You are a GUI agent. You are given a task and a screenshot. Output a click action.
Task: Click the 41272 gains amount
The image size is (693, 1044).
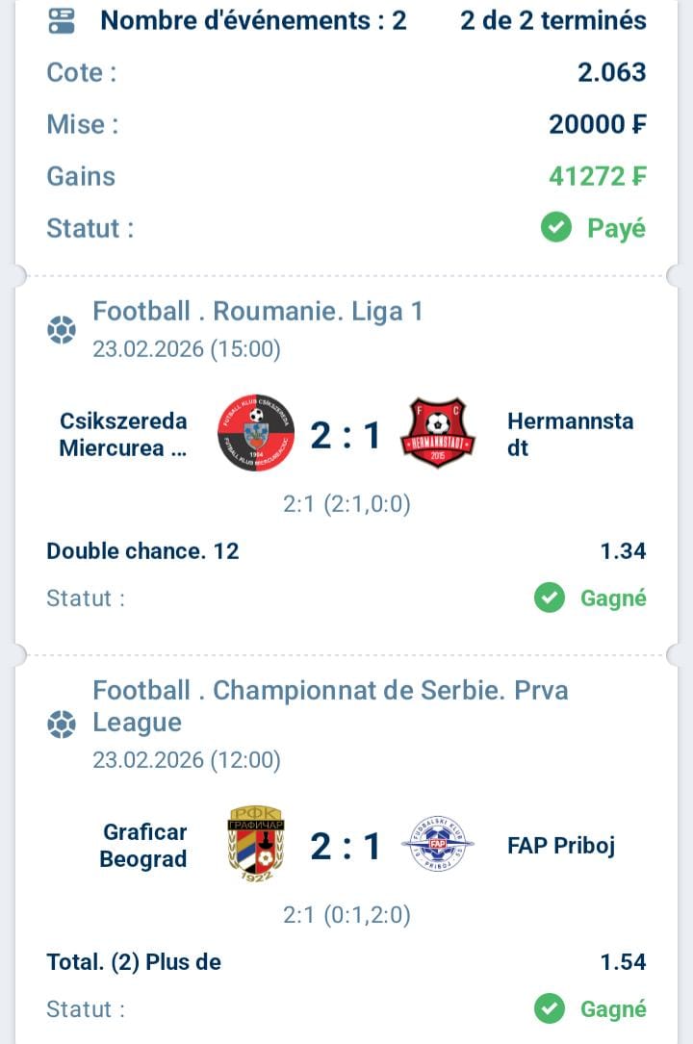[x=597, y=176]
